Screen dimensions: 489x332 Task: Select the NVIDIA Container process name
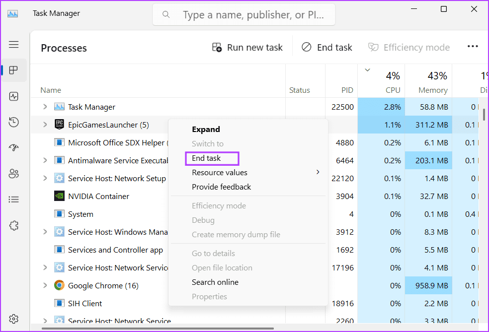click(98, 196)
